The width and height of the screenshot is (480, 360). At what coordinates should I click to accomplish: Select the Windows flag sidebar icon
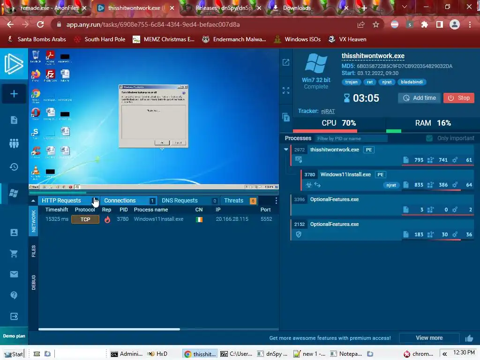pyautogui.click(x=14, y=193)
